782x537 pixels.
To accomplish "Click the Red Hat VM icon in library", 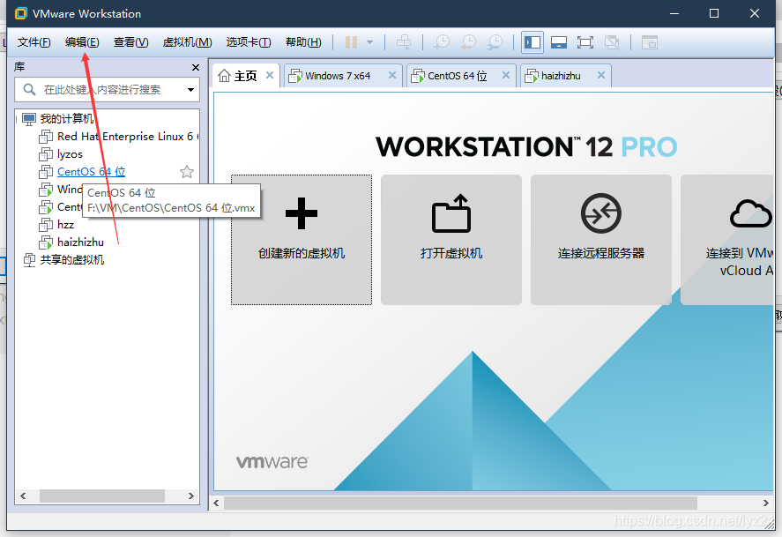I will click(x=46, y=136).
